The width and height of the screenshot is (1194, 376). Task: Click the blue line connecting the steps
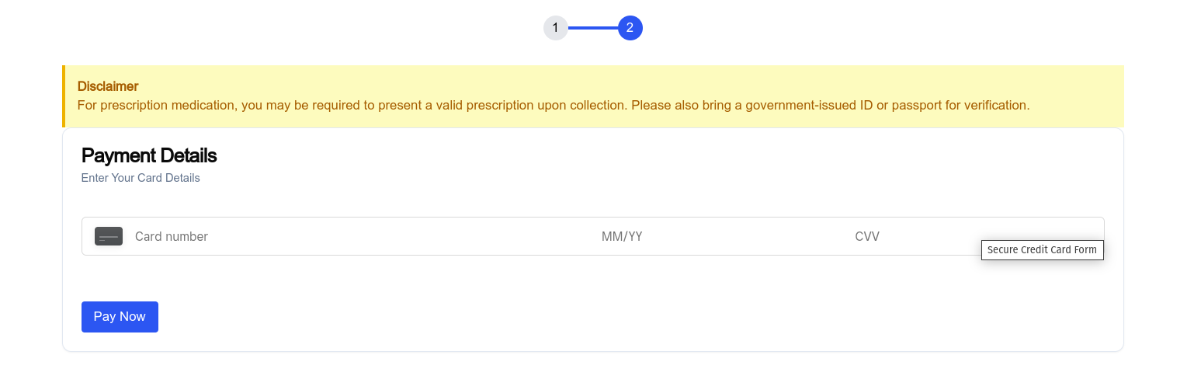593,28
